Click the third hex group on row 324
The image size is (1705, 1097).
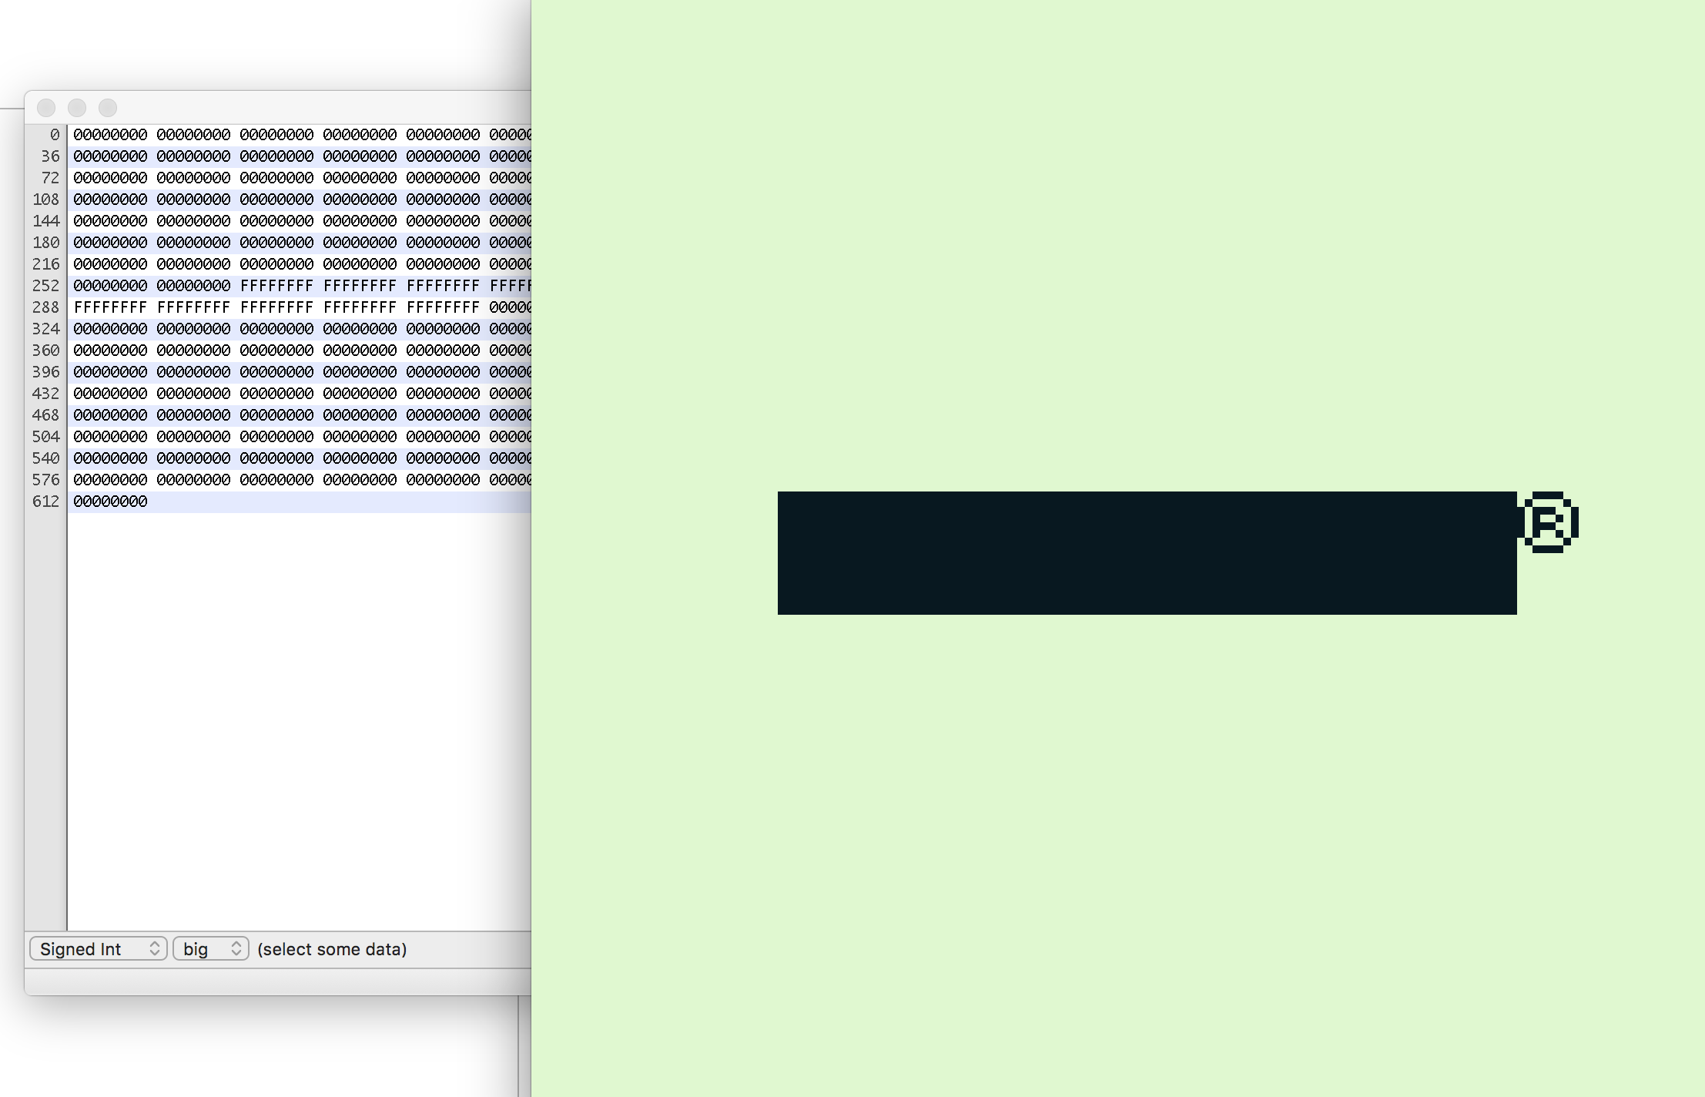click(x=276, y=329)
